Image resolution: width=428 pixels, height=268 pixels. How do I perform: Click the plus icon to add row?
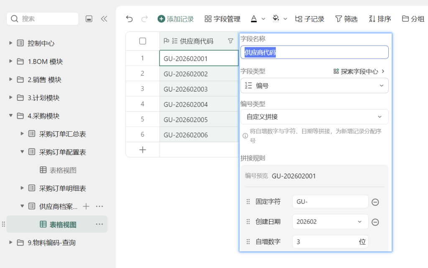tap(143, 150)
